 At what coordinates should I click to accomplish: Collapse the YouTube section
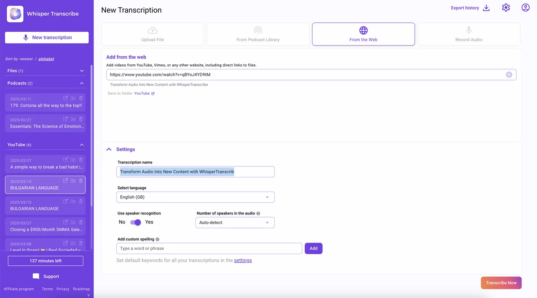[x=82, y=145]
